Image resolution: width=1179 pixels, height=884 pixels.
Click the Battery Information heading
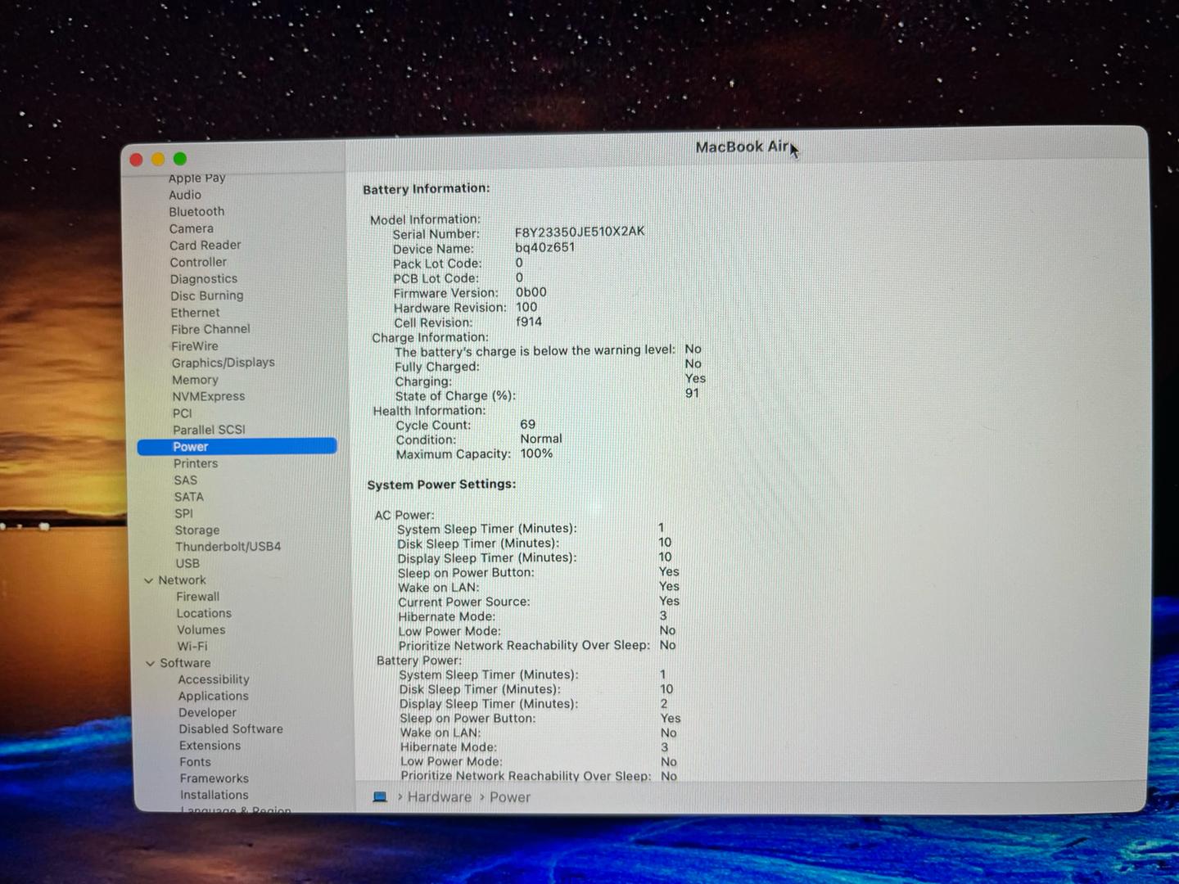pyautogui.click(x=427, y=188)
